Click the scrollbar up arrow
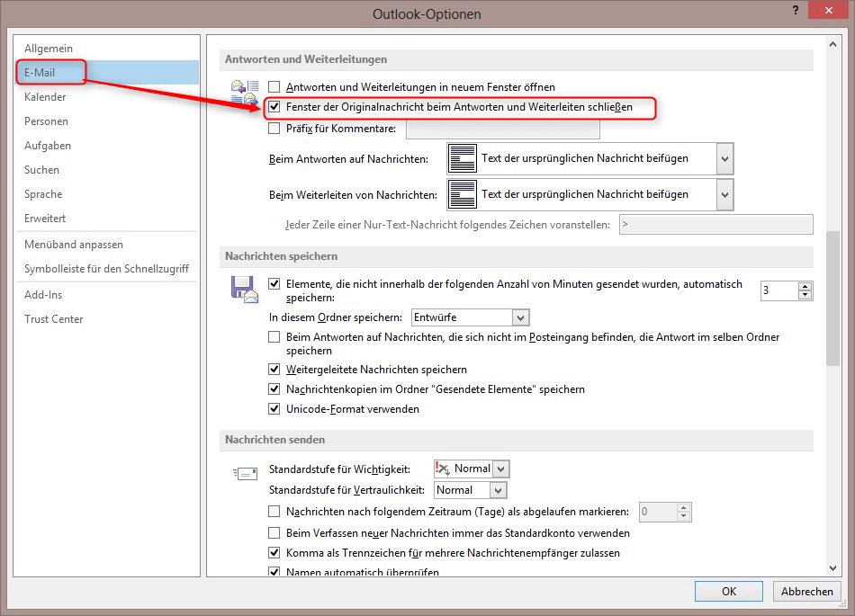 click(832, 45)
